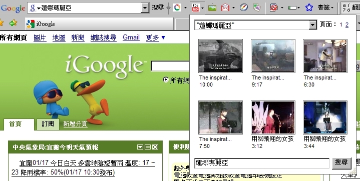Expand the 更多 more menu
The height and width of the screenshot is (181, 360).
pos(155,37)
